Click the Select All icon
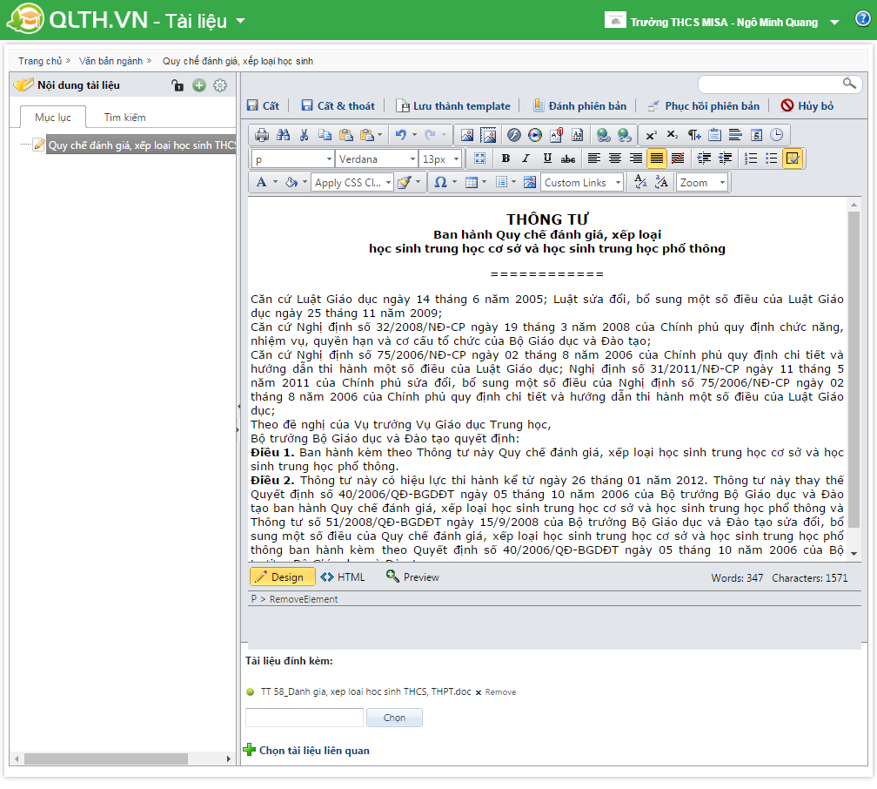This screenshot has width=877, height=789. tap(480, 158)
